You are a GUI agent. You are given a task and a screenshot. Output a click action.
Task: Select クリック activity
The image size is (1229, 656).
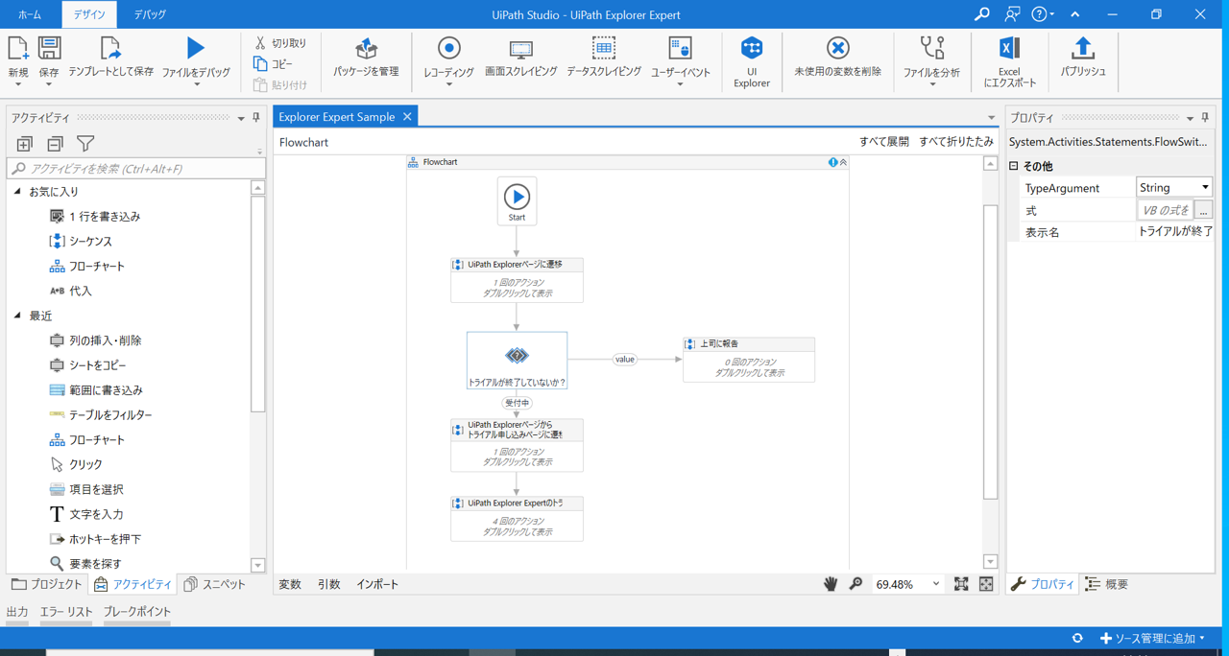tap(75, 464)
